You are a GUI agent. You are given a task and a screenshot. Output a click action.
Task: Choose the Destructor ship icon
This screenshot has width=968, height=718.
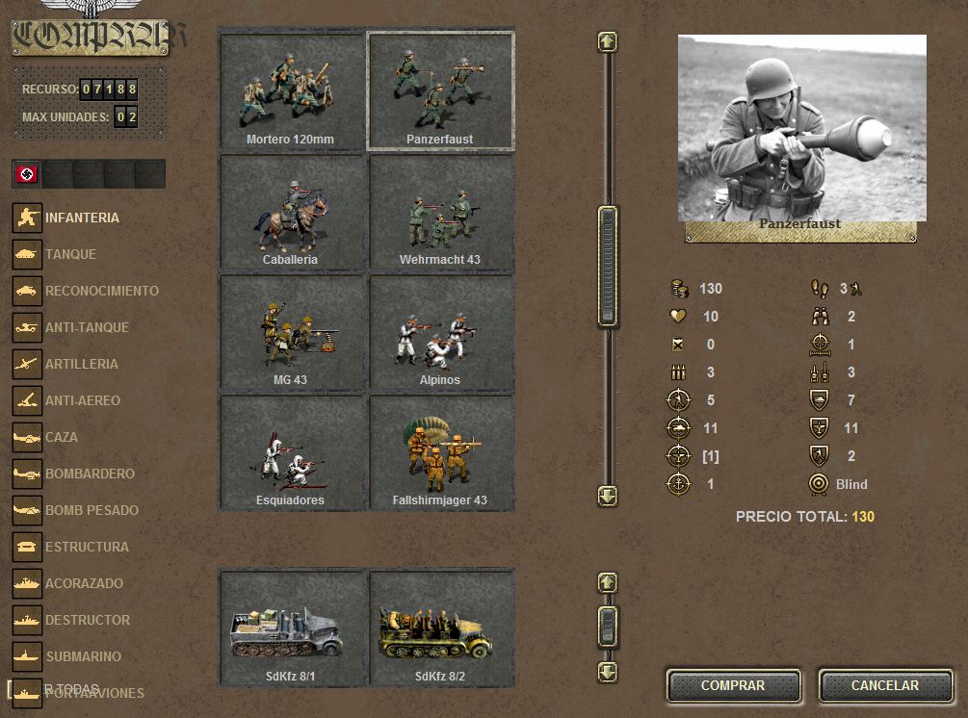pos(27,620)
